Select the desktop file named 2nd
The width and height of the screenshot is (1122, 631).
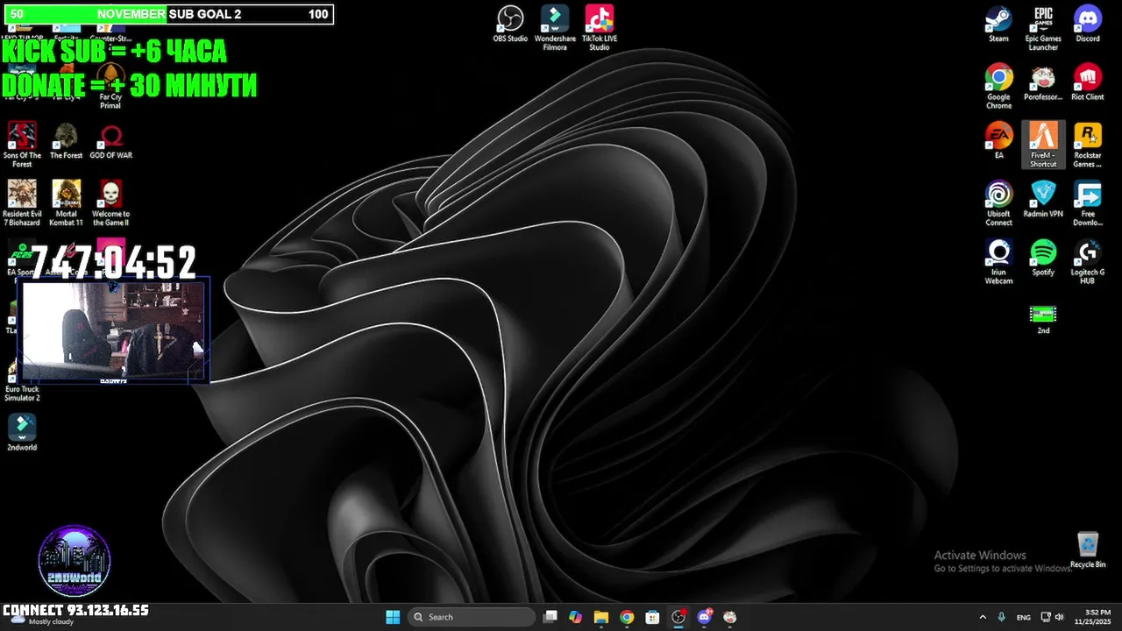[x=1043, y=318]
